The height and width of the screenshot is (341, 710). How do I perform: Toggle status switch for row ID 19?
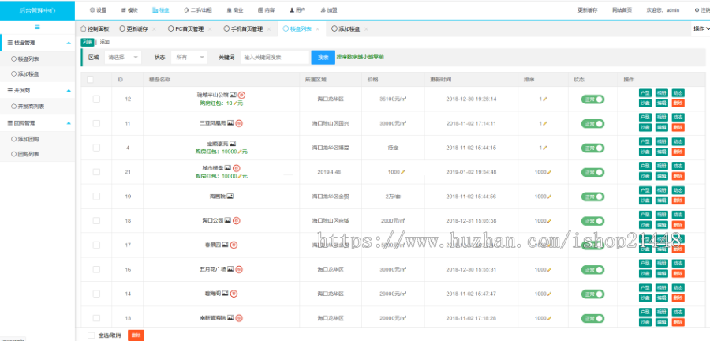click(x=592, y=197)
